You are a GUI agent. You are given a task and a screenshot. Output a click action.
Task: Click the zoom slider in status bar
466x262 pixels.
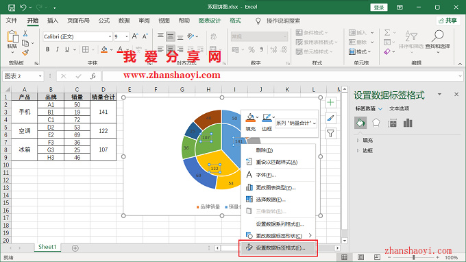coord(414,257)
